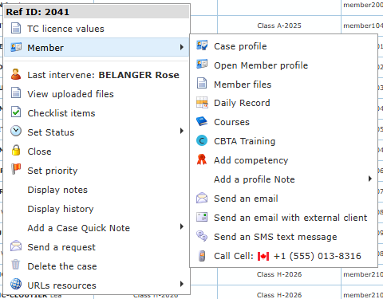383x299 pixels.
Task: Select Open Member profile
Action: pos(283,65)
